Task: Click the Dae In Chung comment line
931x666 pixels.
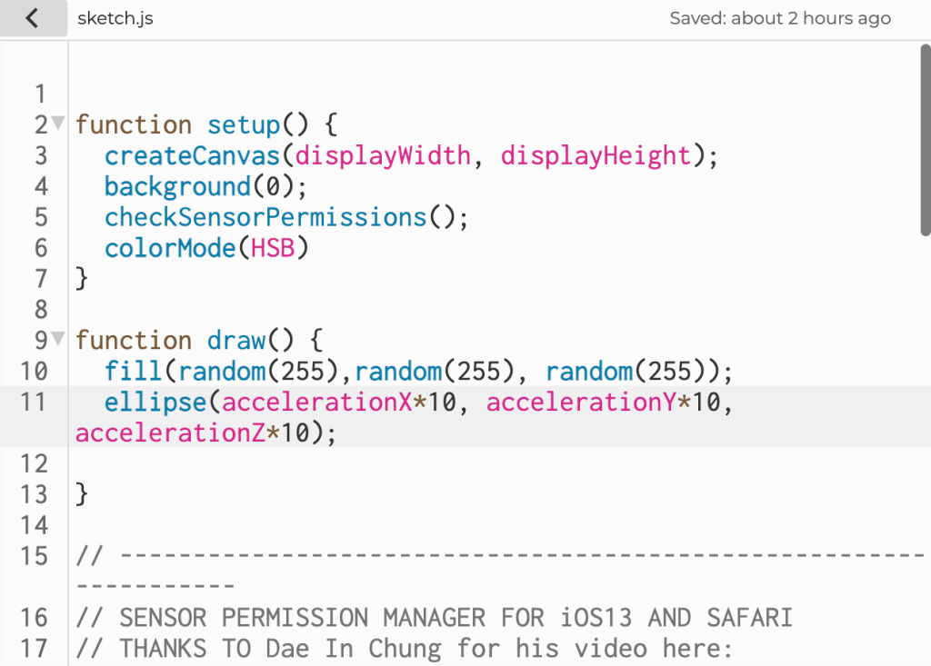Action: coord(405,649)
